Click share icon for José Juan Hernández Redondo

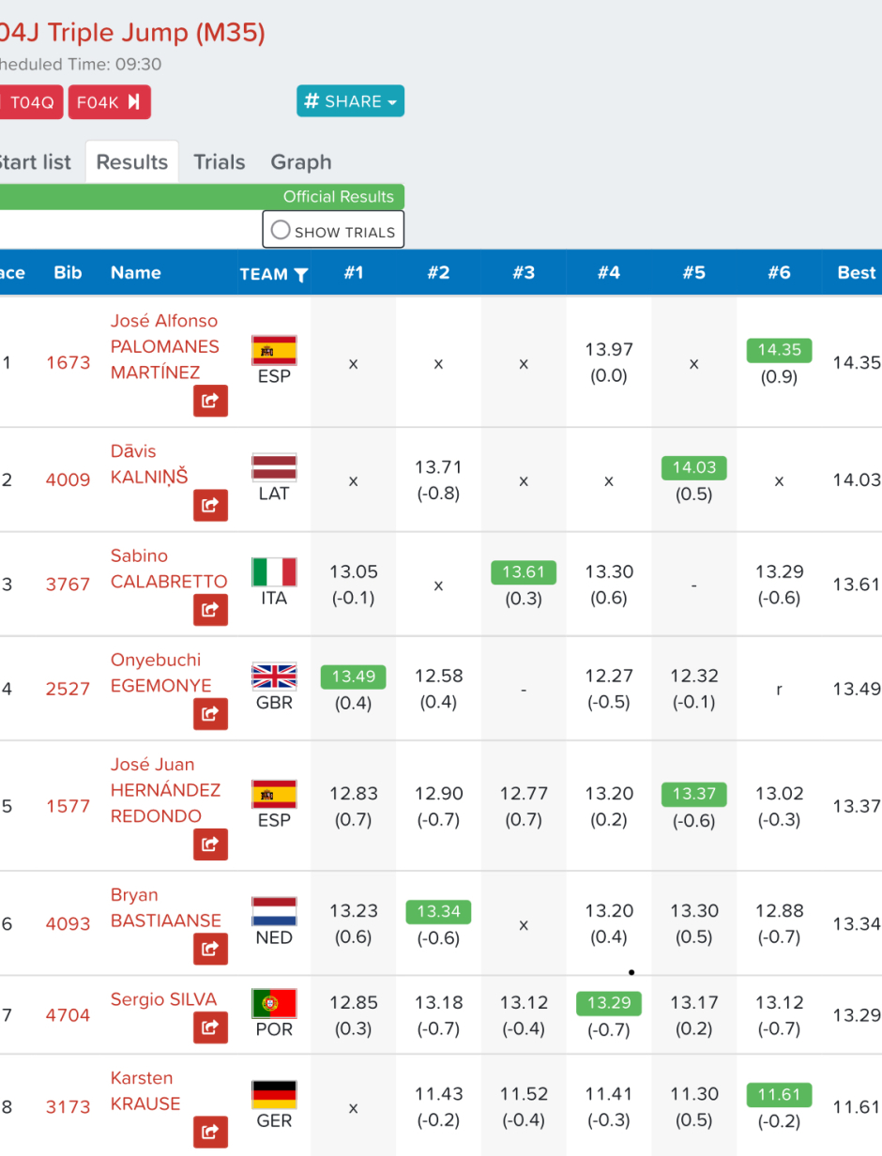(x=210, y=844)
